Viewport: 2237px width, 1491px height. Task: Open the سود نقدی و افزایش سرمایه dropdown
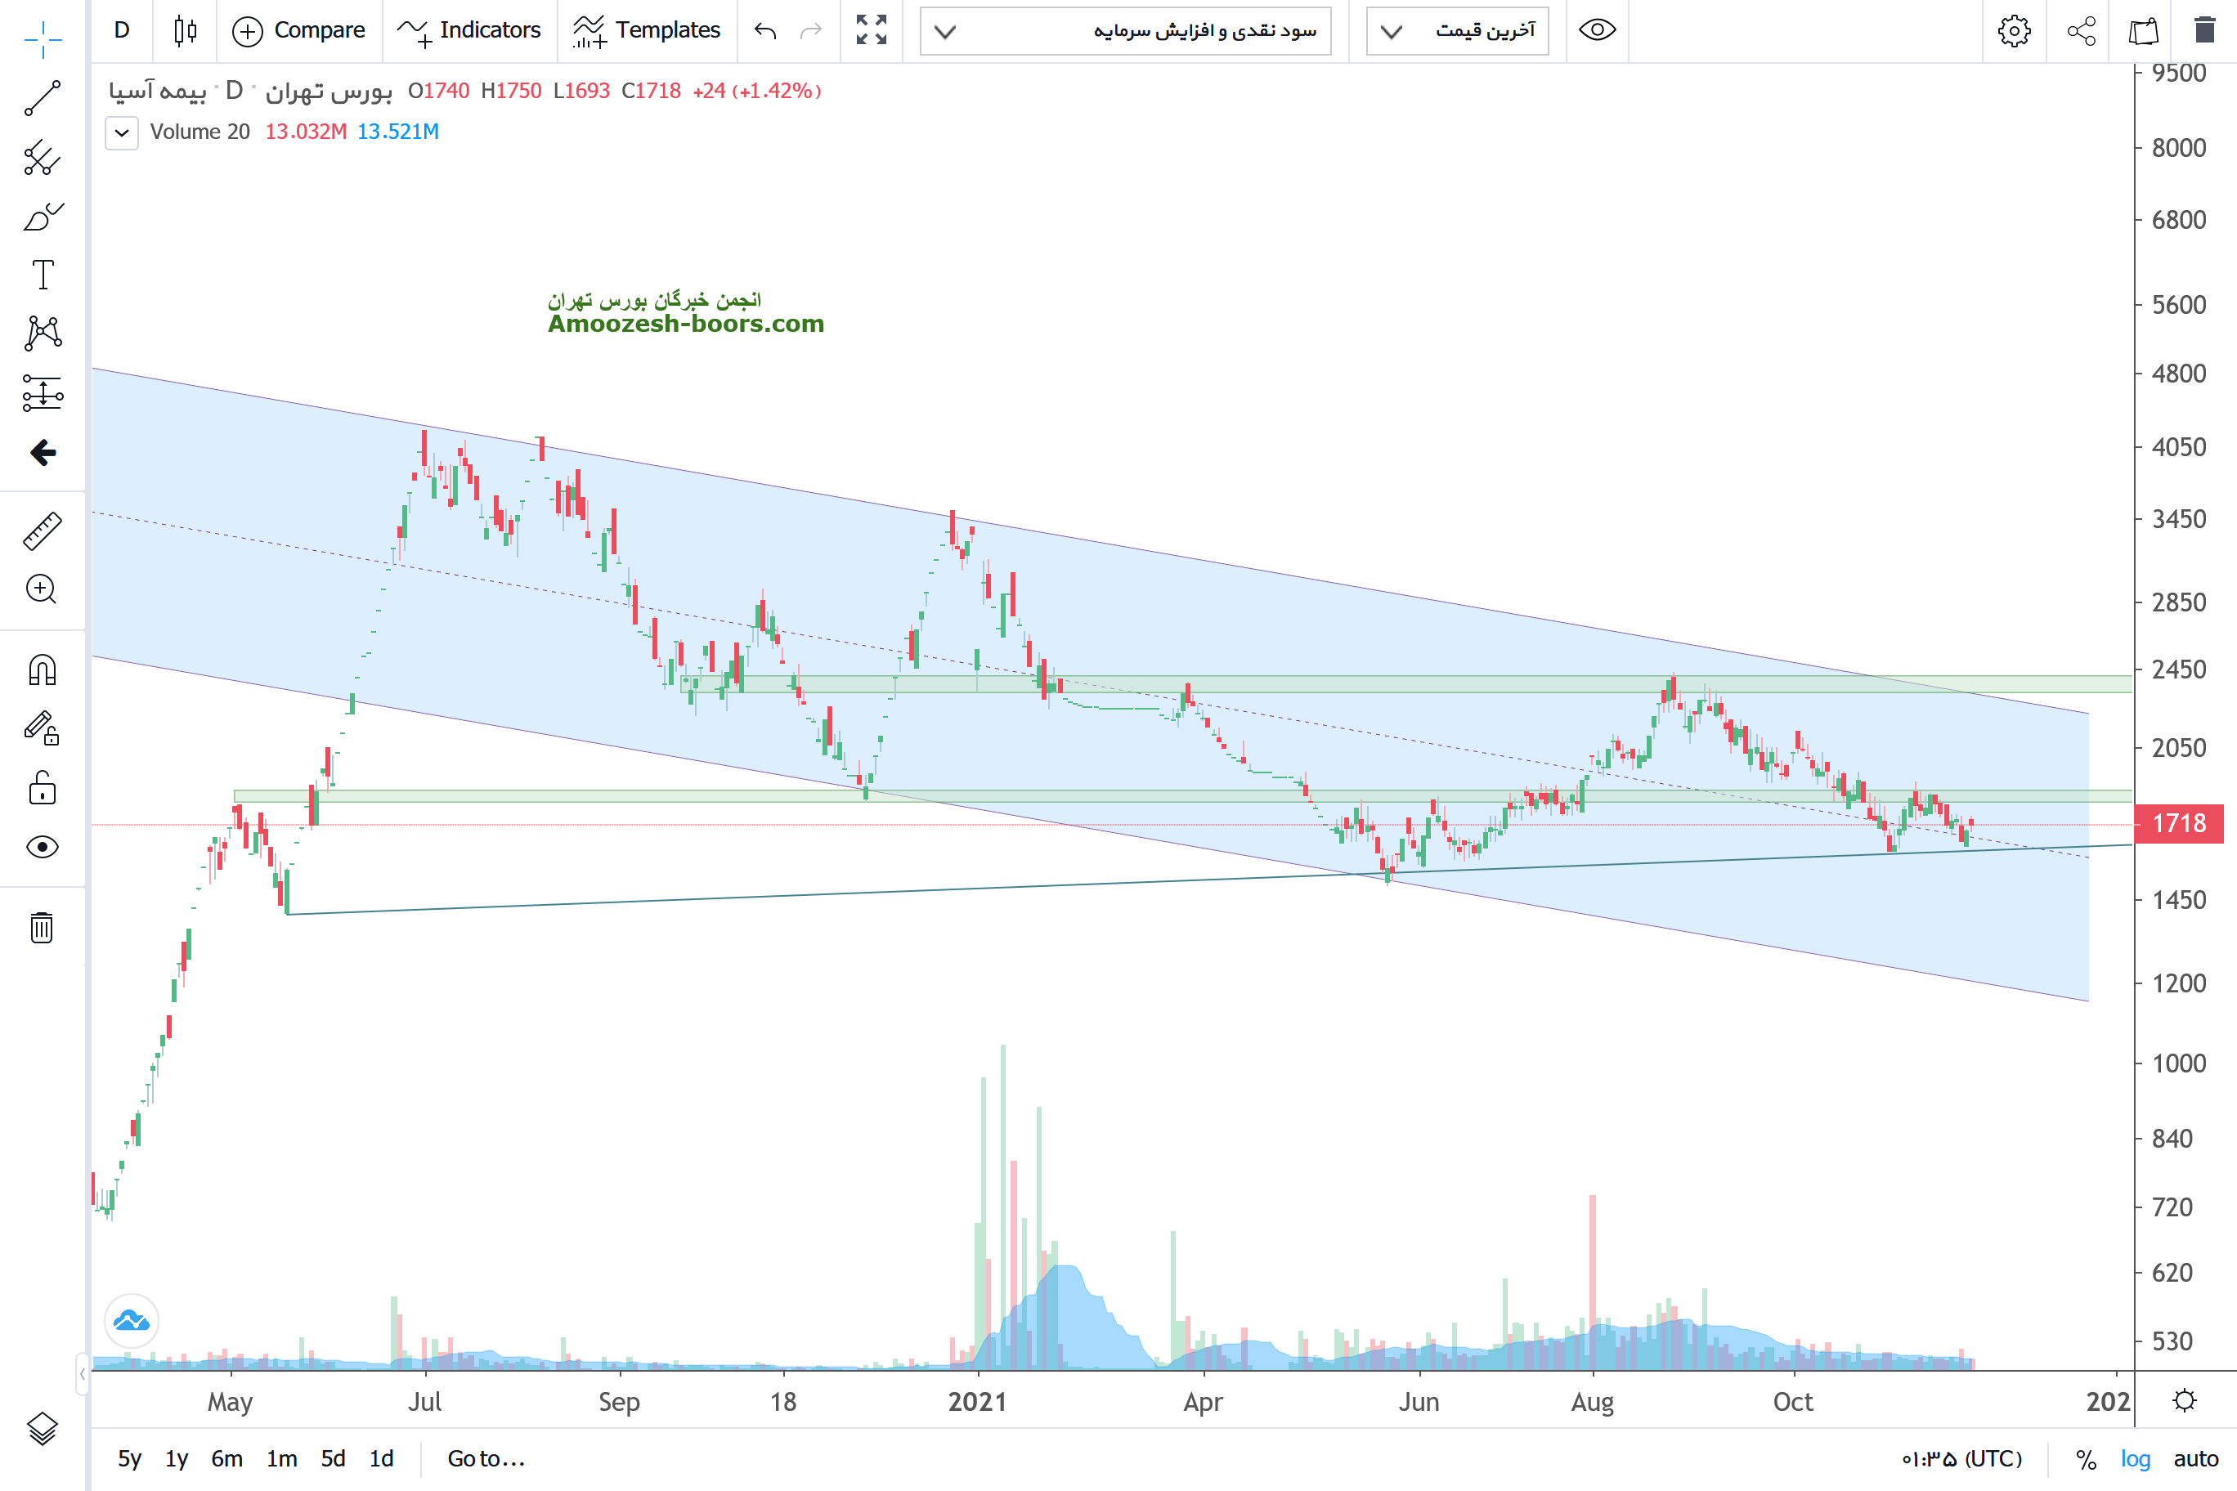tap(1125, 31)
